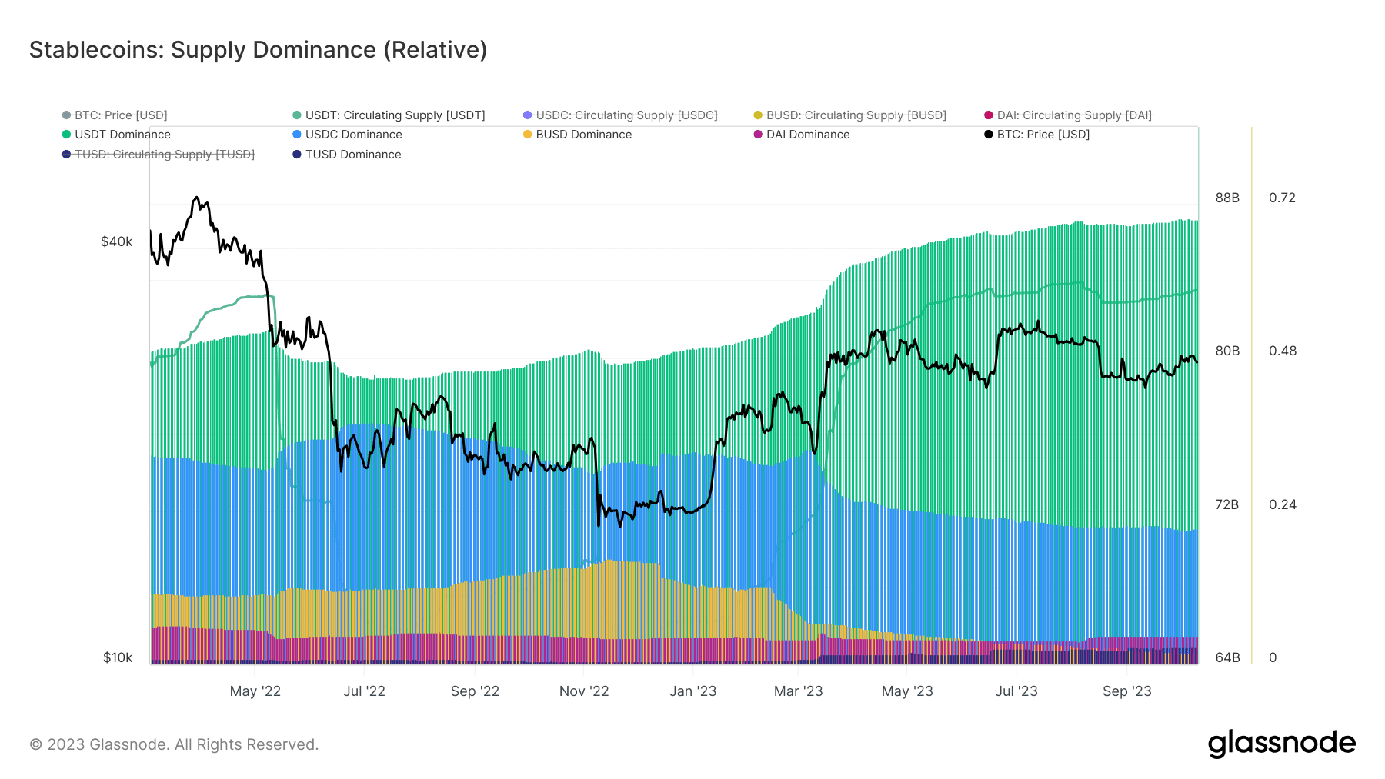Click the "72B" supply axis label

coord(1227,504)
